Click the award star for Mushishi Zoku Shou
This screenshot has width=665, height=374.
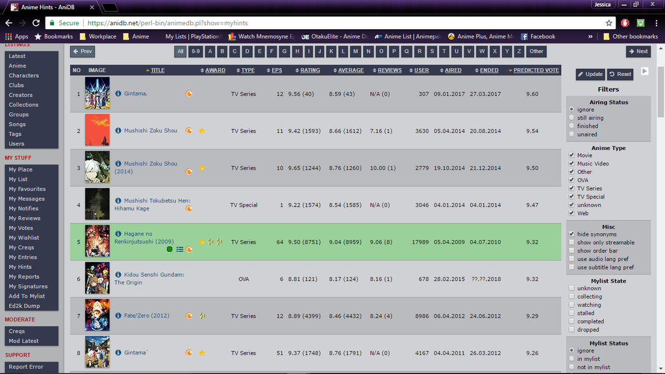[202, 131]
